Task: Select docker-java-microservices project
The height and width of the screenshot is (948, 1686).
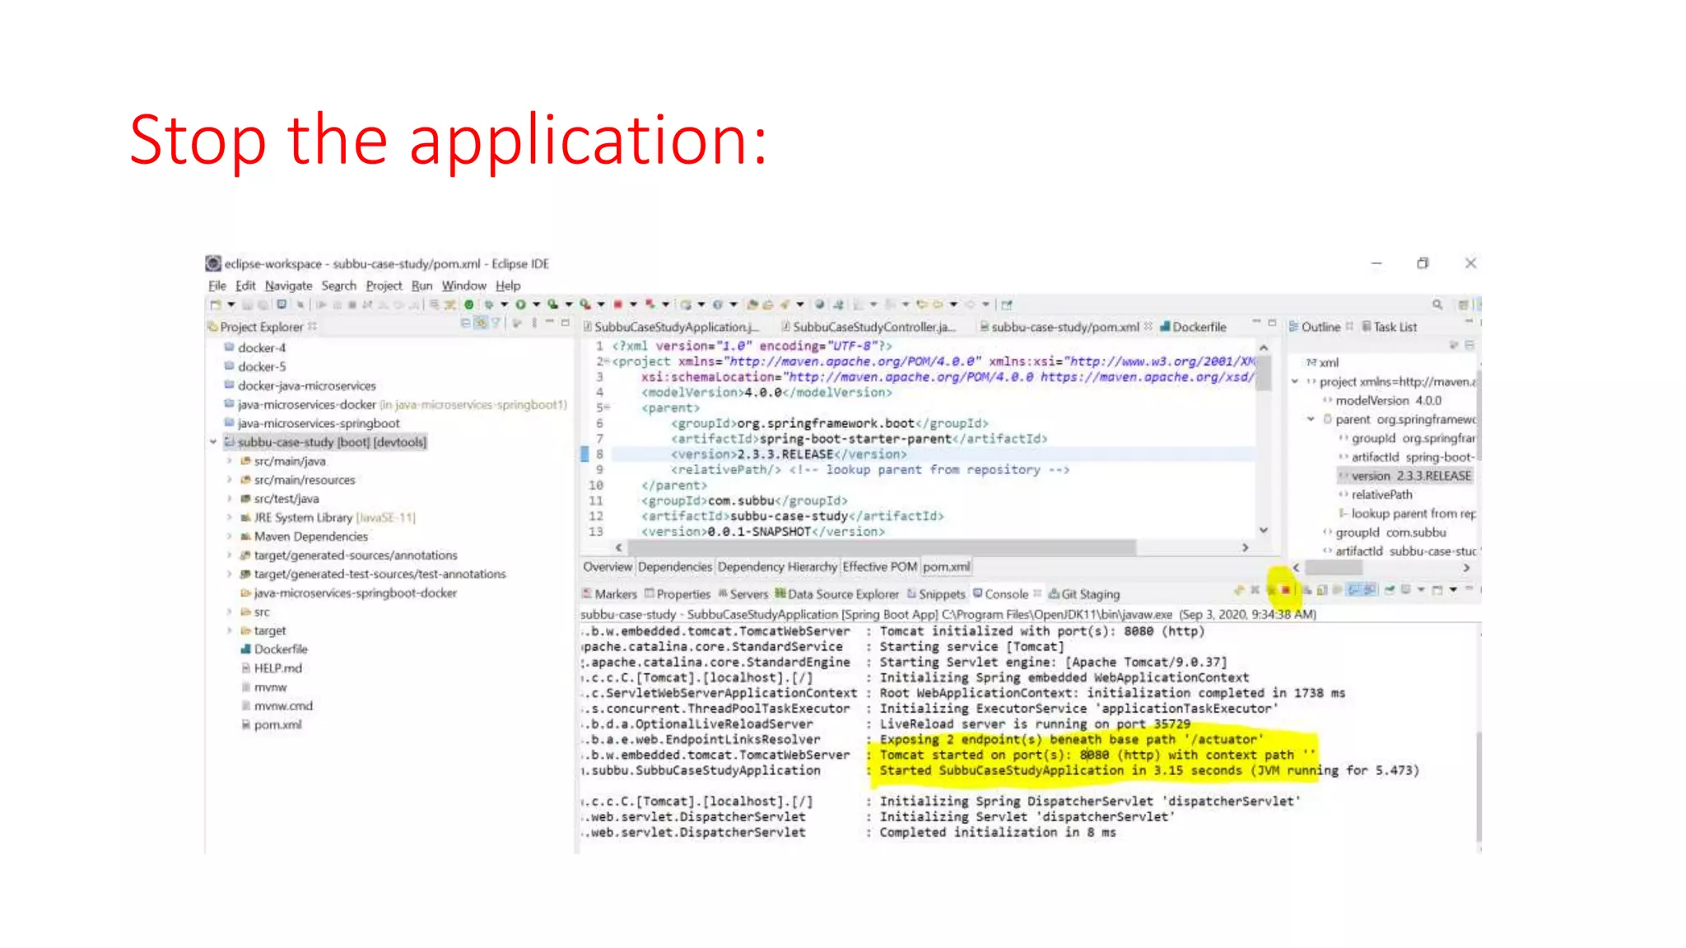Action: (300, 386)
